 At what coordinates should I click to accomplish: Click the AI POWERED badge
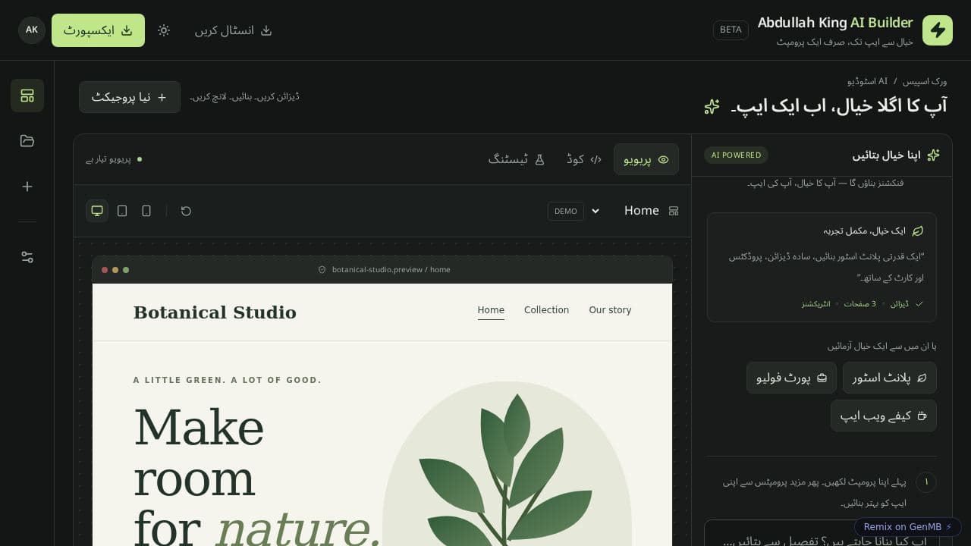tap(736, 155)
